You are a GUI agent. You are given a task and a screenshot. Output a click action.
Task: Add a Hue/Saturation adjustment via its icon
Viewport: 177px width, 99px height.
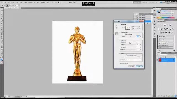tap(162, 29)
